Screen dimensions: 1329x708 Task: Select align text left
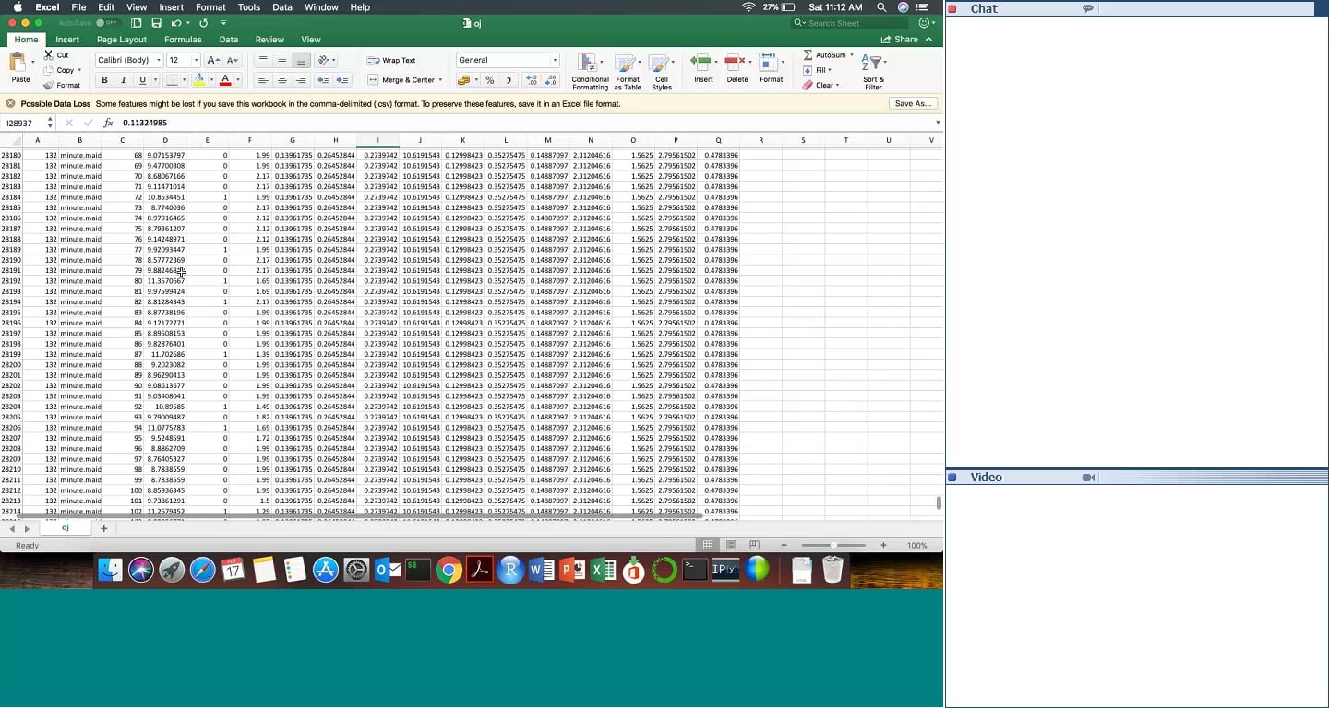(263, 80)
